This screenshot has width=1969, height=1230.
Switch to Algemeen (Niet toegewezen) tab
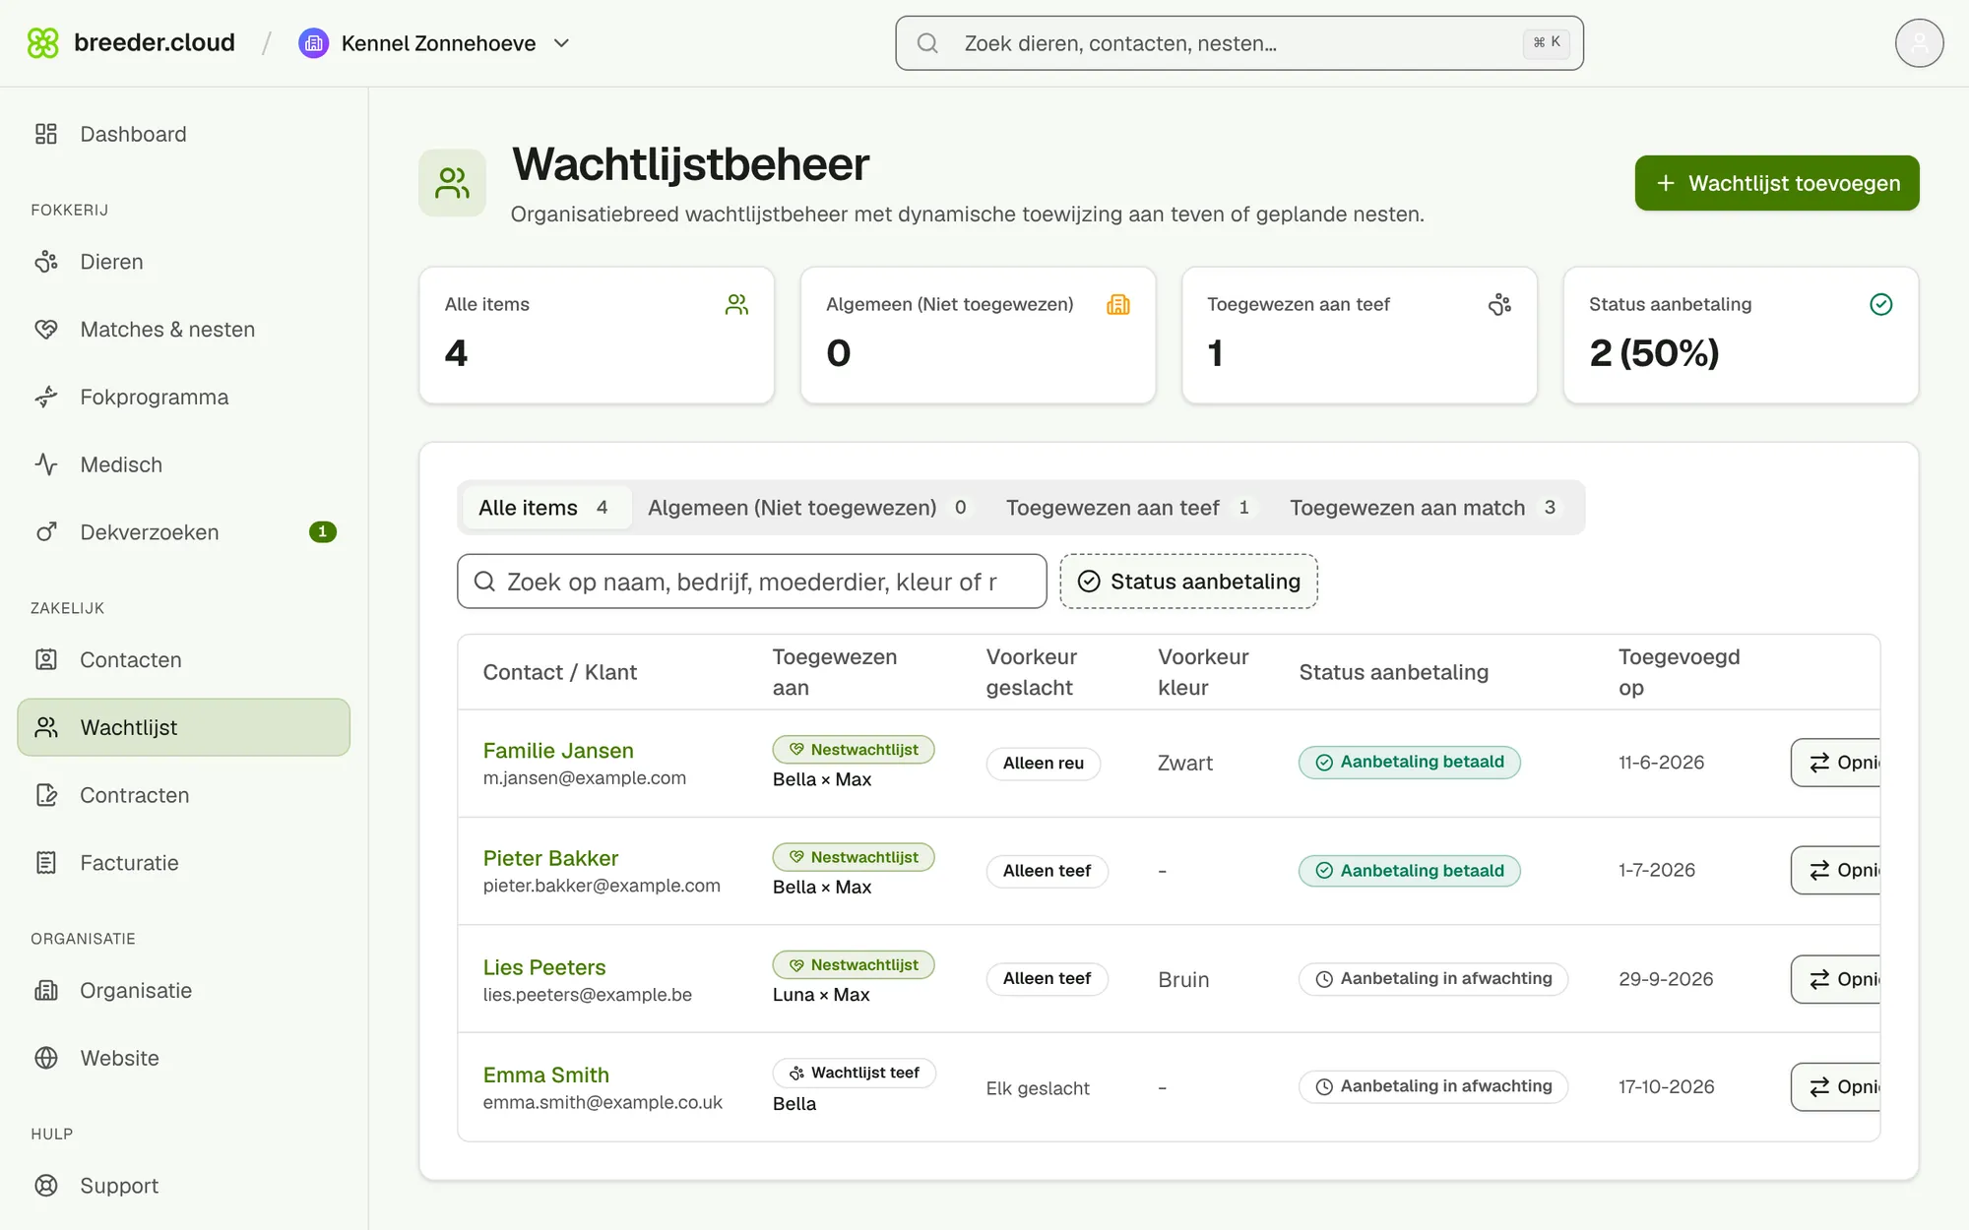[x=809, y=508]
